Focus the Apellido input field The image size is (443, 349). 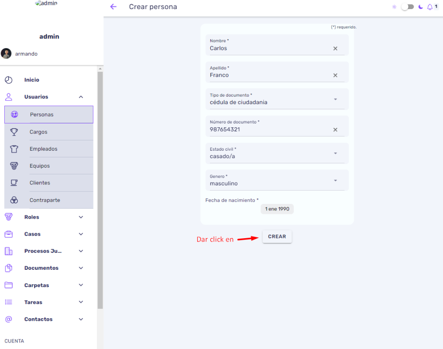[277, 72]
